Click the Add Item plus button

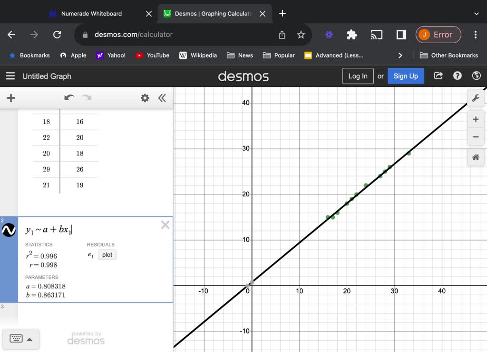click(11, 98)
